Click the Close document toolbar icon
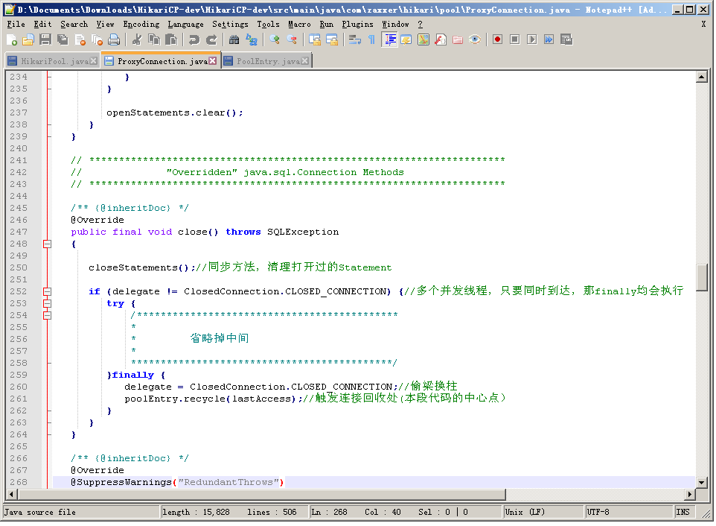Screen dimensions: 716x526 (x=80, y=40)
